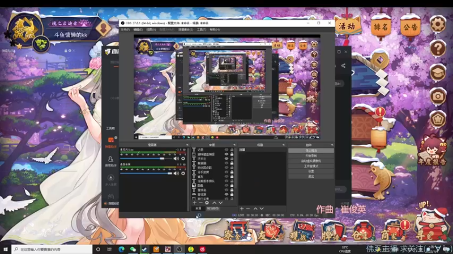The image size is (453, 254).
Task: Click Windows taskbar search box
Action: pyautogui.click(x=52, y=249)
